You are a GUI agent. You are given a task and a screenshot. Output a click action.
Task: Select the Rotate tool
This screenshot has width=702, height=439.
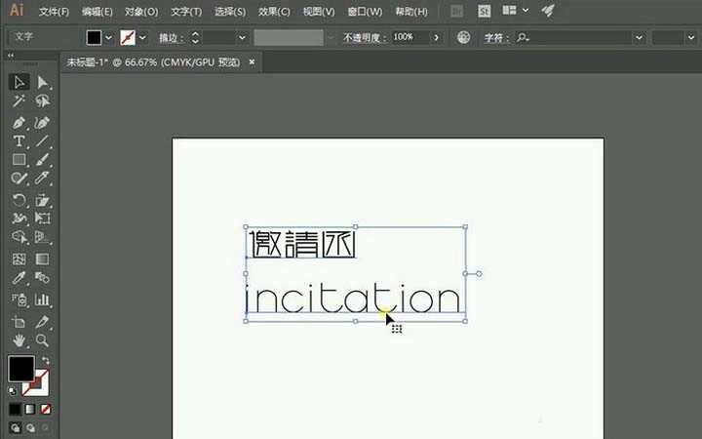19,200
